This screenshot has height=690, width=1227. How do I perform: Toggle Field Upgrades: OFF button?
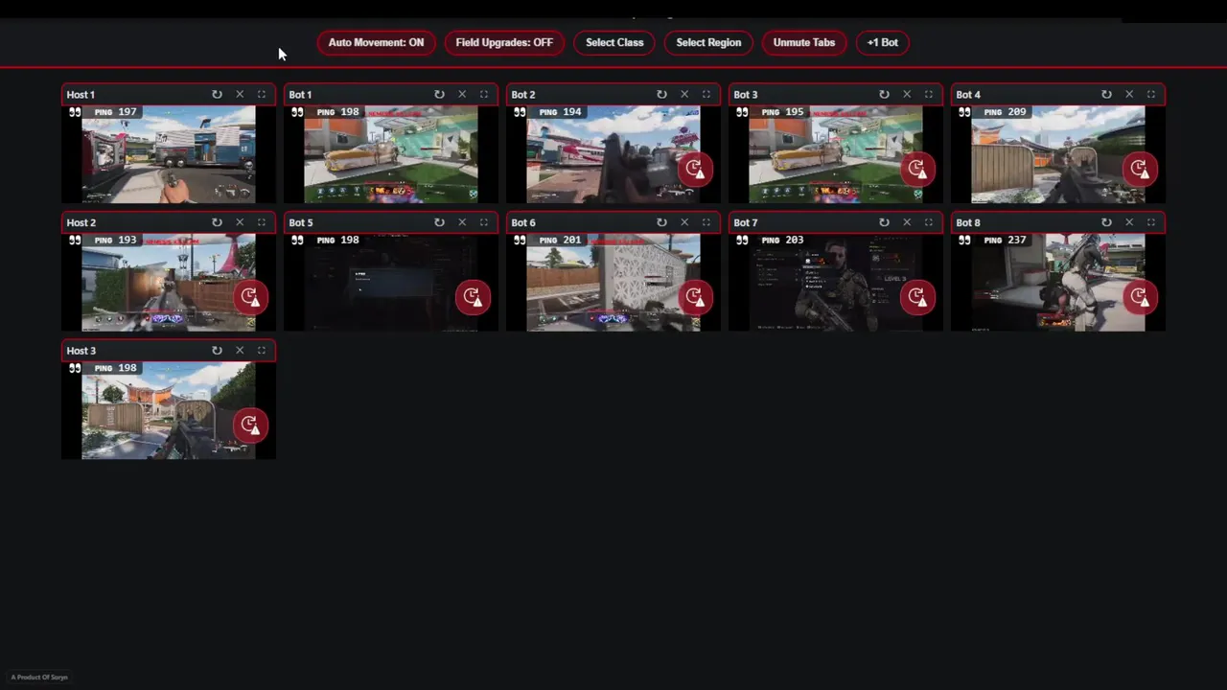click(x=504, y=43)
